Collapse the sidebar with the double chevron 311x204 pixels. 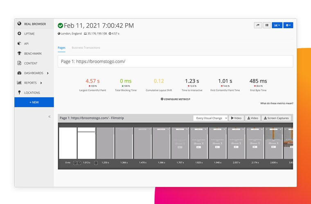pos(50,117)
